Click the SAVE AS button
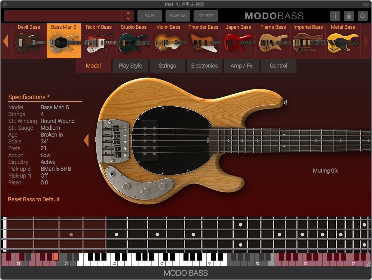Image resolution: width=372 pixels, height=280 pixels. (x=177, y=16)
